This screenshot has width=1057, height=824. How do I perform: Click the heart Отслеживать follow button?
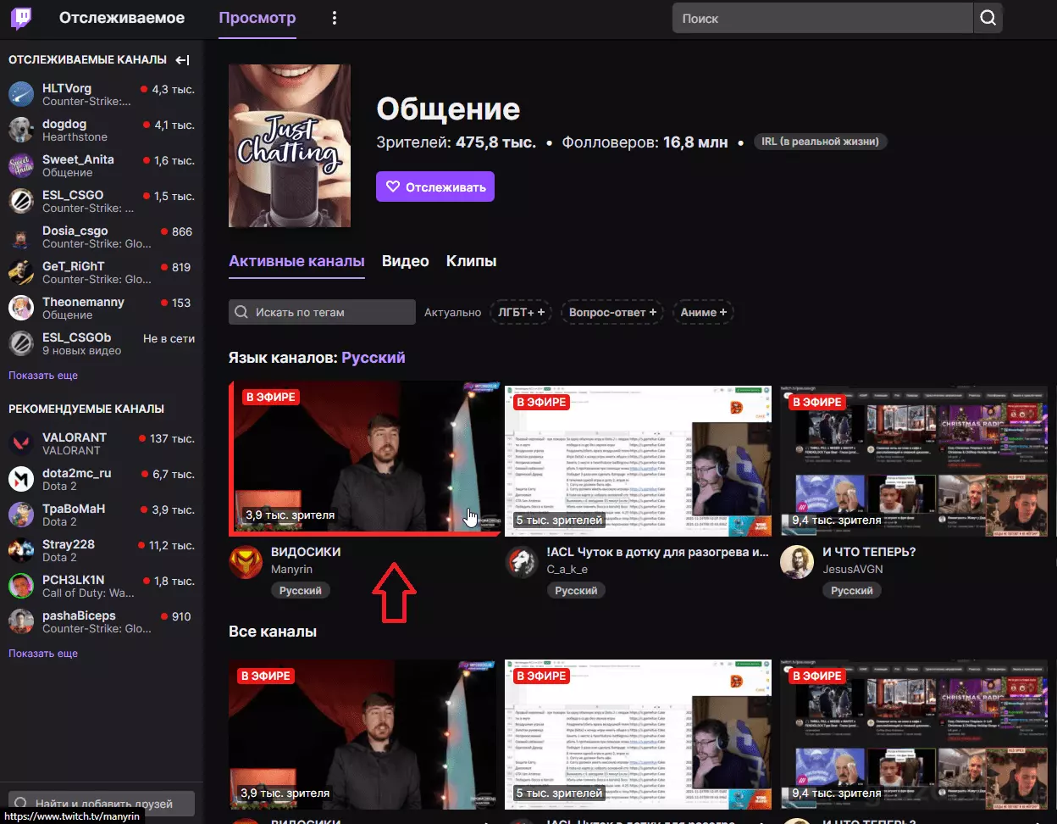pyautogui.click(x=435, y=187)
